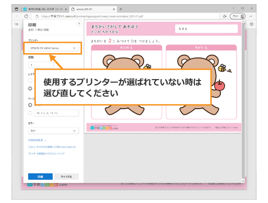Open the color mode dropdown

(54, 131)
